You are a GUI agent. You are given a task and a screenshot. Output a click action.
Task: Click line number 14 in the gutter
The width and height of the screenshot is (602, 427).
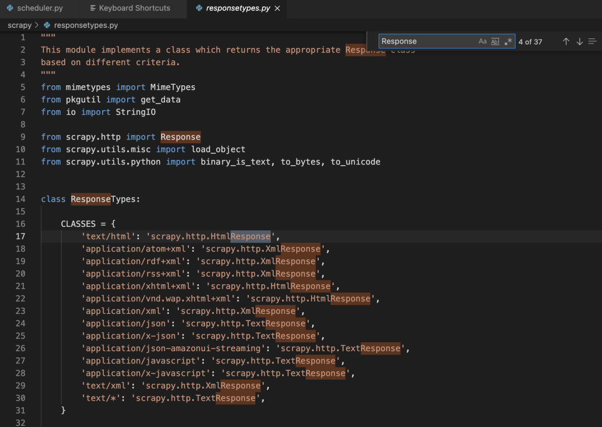(21, 200)
